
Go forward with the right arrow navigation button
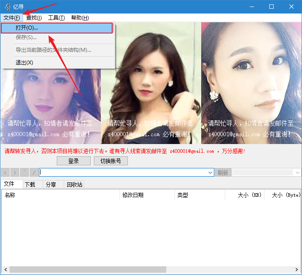pos(15,172)
